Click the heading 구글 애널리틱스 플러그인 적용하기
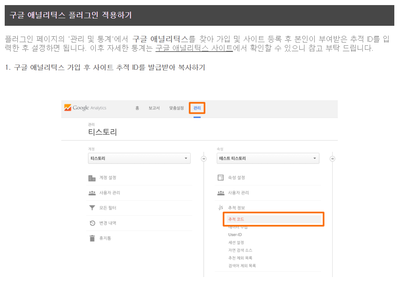The height and width of the screenshot is (297, 407). [71, 15]
